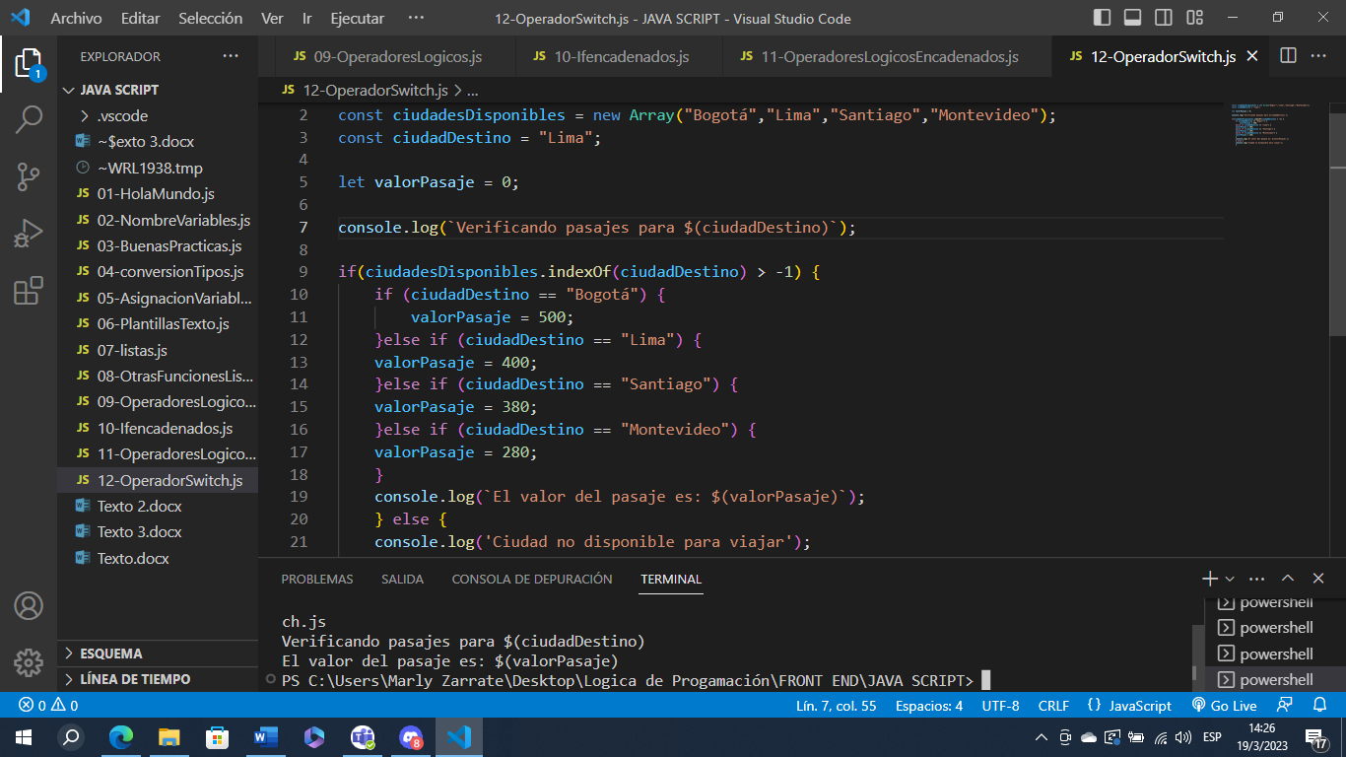
Task: Open overflow menu ellipsis in menu bar
Action: coord(416,18)
